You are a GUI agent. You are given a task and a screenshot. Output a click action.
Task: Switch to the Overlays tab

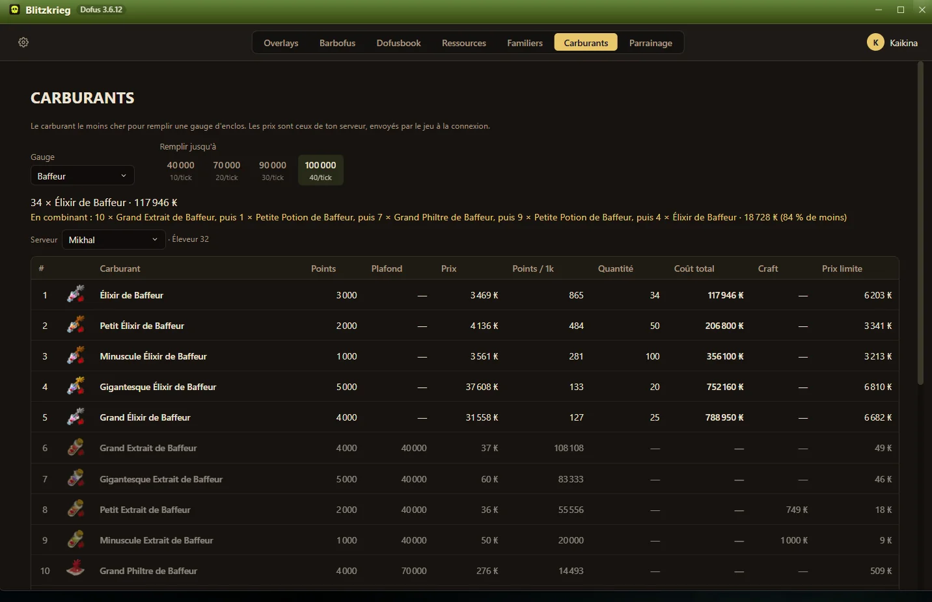coord(281,43)
